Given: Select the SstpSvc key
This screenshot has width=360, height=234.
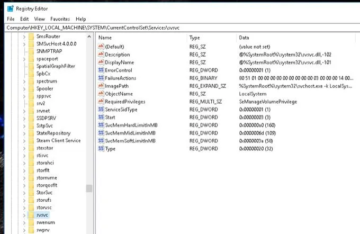Looking at the screenshot, I should 44,126.
